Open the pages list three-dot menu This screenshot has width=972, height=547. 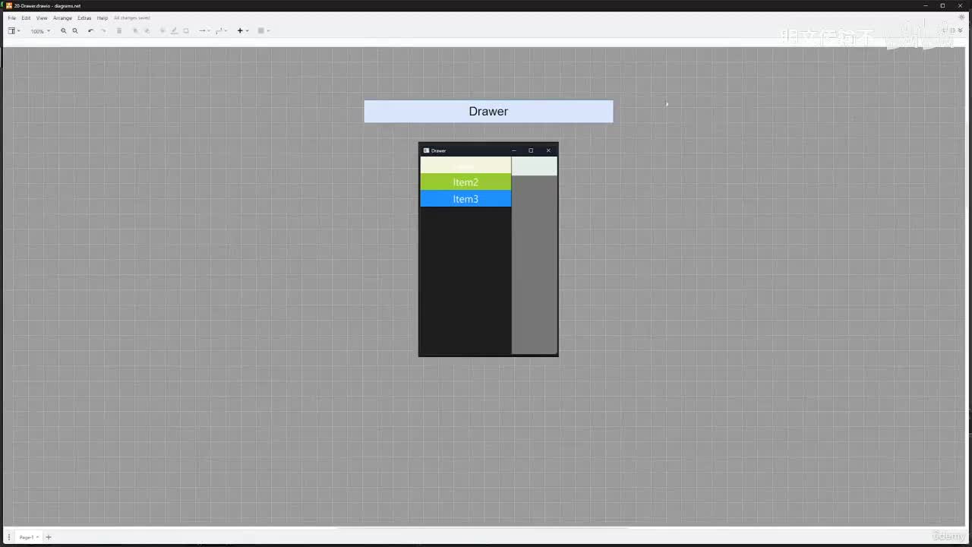9,537
